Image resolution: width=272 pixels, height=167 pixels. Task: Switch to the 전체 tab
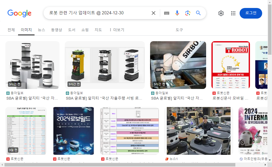[x=11, y=30]
